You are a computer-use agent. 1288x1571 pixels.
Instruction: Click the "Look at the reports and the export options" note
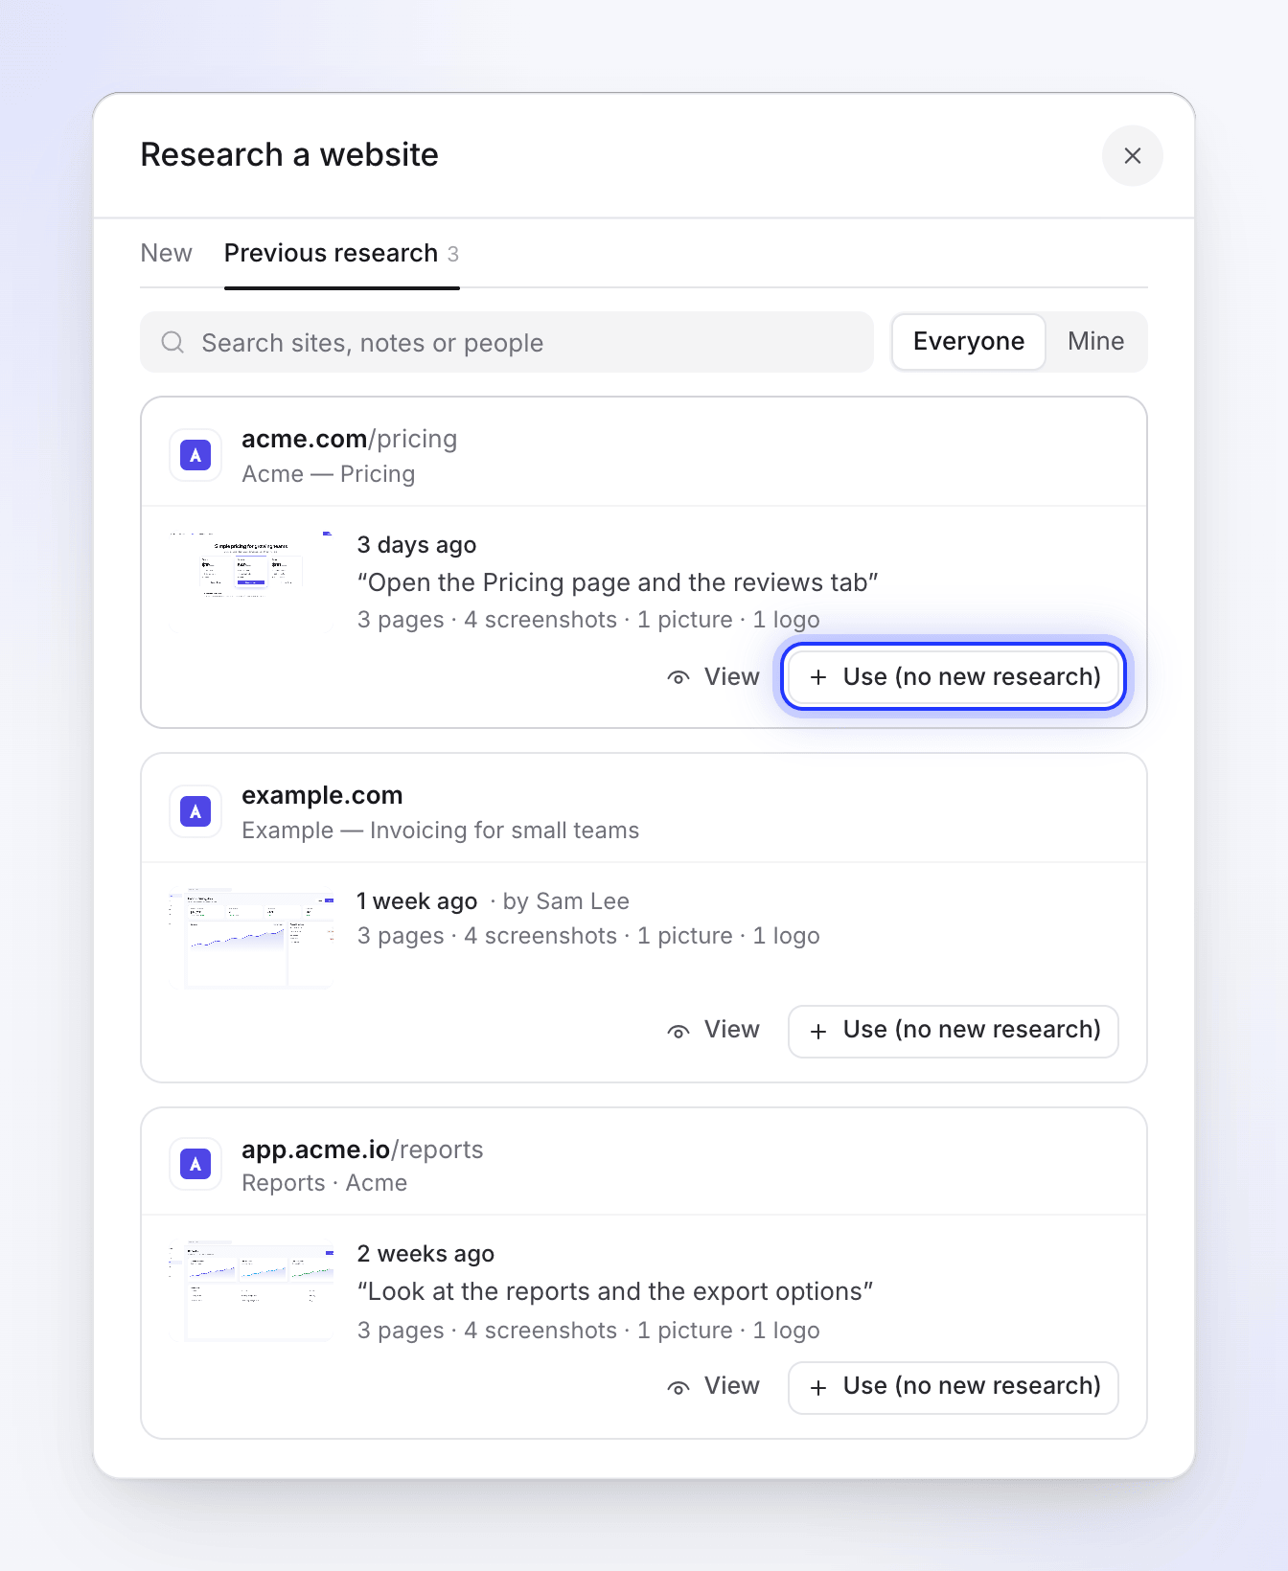click(615, 1291)
